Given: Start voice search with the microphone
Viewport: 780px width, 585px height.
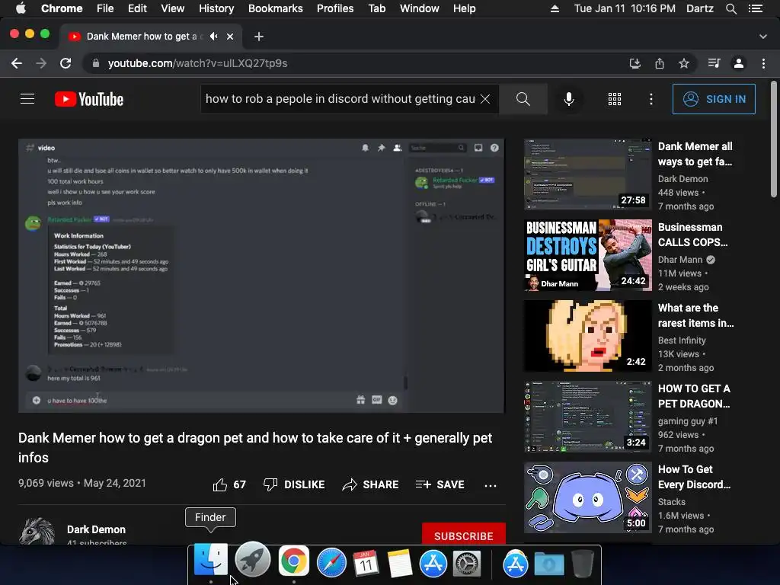Looking at the screenshot, I should (x=569, y=99).
